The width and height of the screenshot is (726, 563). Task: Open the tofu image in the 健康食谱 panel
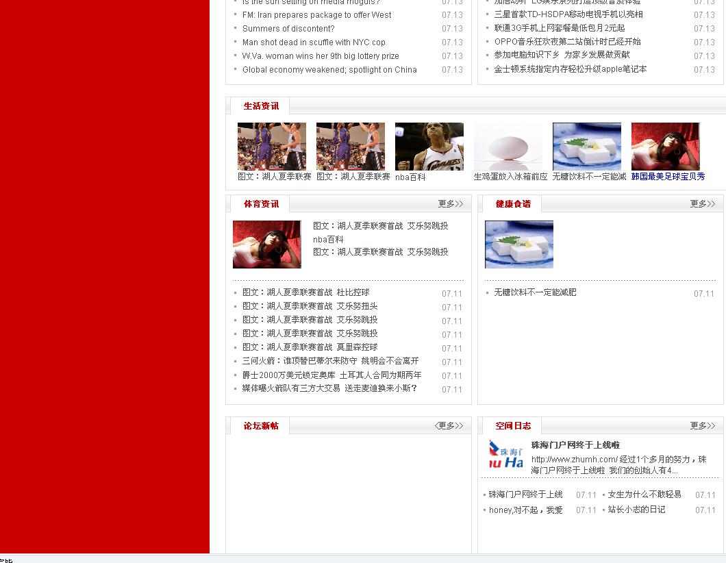point(519,245)
